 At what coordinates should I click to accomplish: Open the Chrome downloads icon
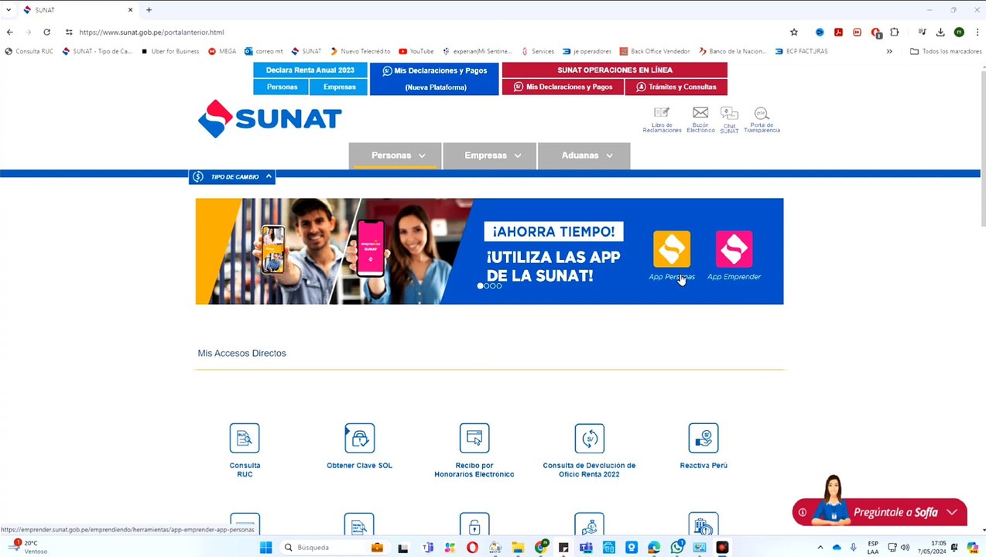tap(940, 32)
